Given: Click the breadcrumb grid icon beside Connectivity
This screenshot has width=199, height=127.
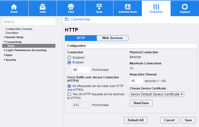Looking at the screenshot, I should pyautogui.click(x=67, y=19).
